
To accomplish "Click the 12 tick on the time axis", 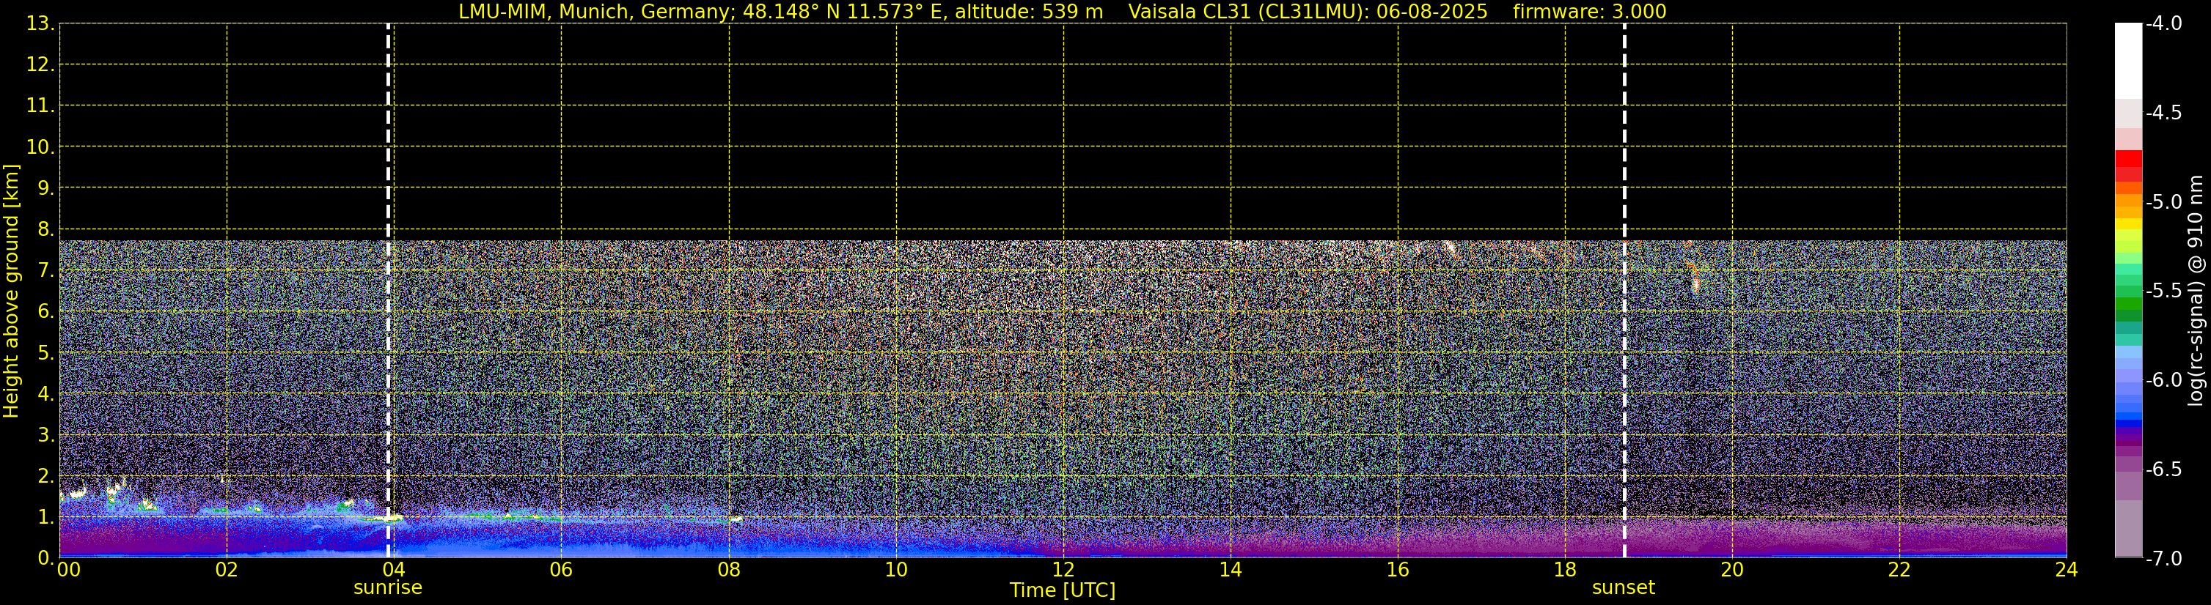I will (x=1063, y=570).
